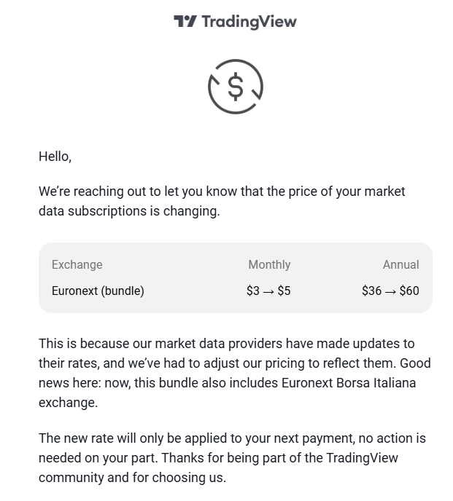Click the paragraph about the new rate
This screenshot has width=453, height=501.
(x=232, y=458)
